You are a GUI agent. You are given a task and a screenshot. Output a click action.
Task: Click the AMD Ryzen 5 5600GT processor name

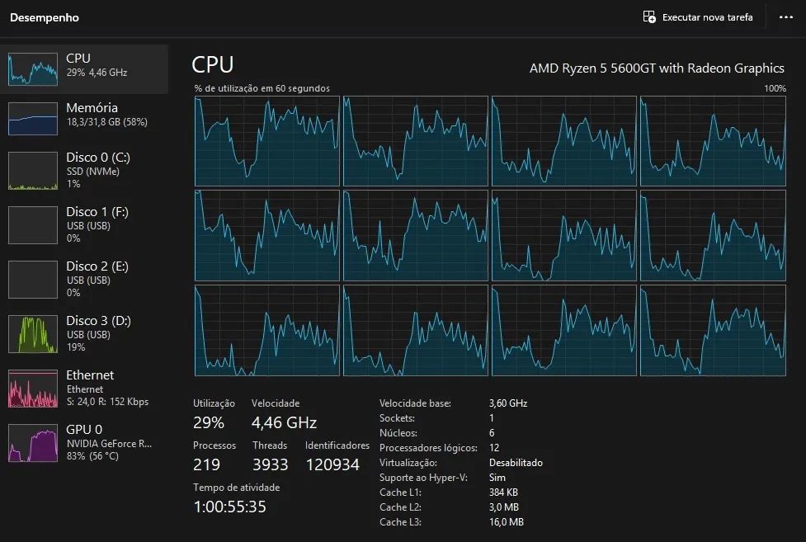pyautogui.click(x=657, y=68)
